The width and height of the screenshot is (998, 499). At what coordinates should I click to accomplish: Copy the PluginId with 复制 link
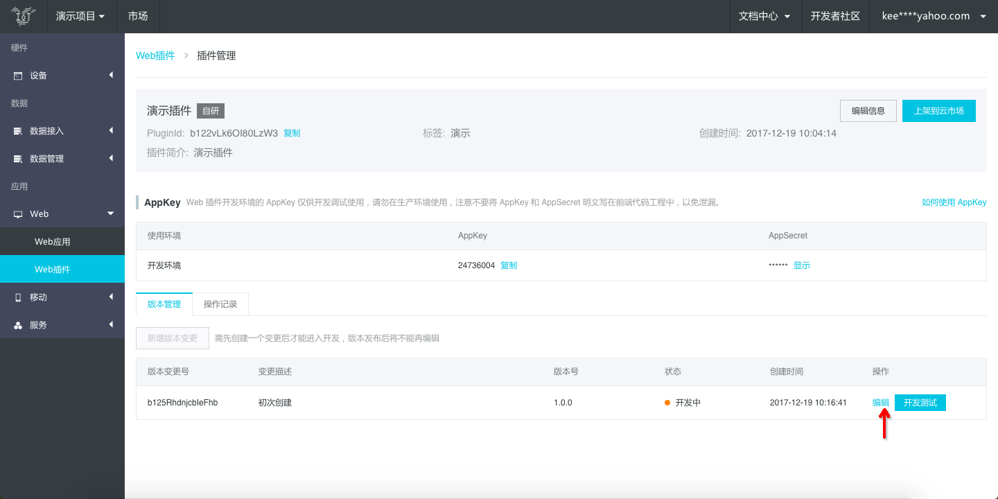click(292, 133)
